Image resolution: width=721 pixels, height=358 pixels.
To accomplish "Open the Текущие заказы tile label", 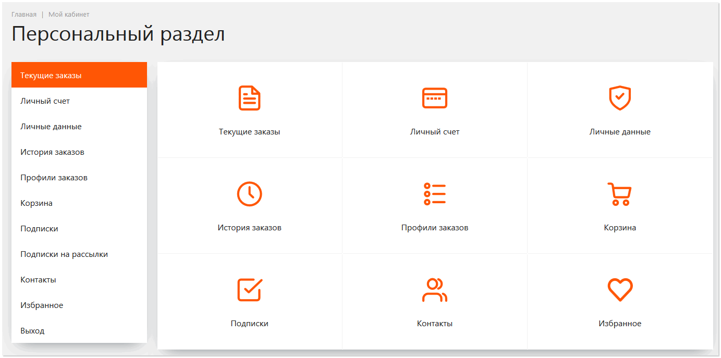I will [x=249, y=132].
